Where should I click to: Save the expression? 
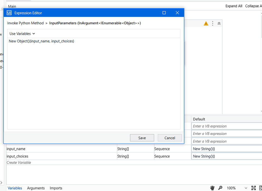click(x=142, y=138)
